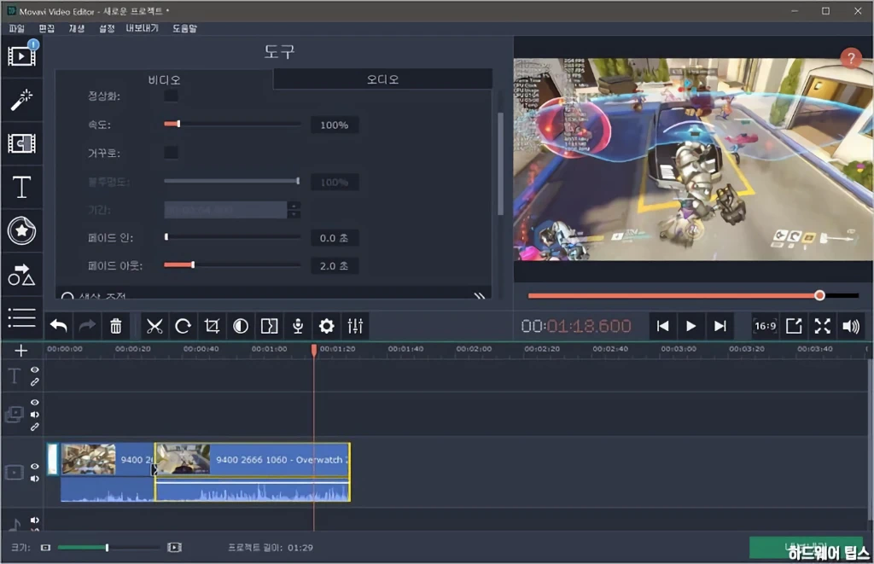Zoom out timeline with small frame icon
This screenshot has width=874, height=564.
(46, 547)
